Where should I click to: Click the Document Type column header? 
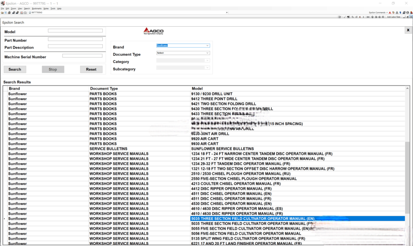tap(139, 89)
